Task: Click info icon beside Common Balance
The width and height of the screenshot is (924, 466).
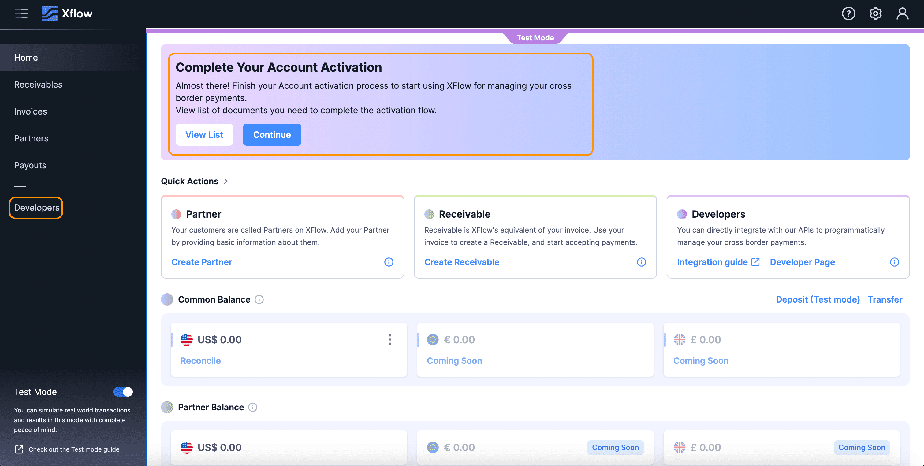Action: click(x=259, y=299)
